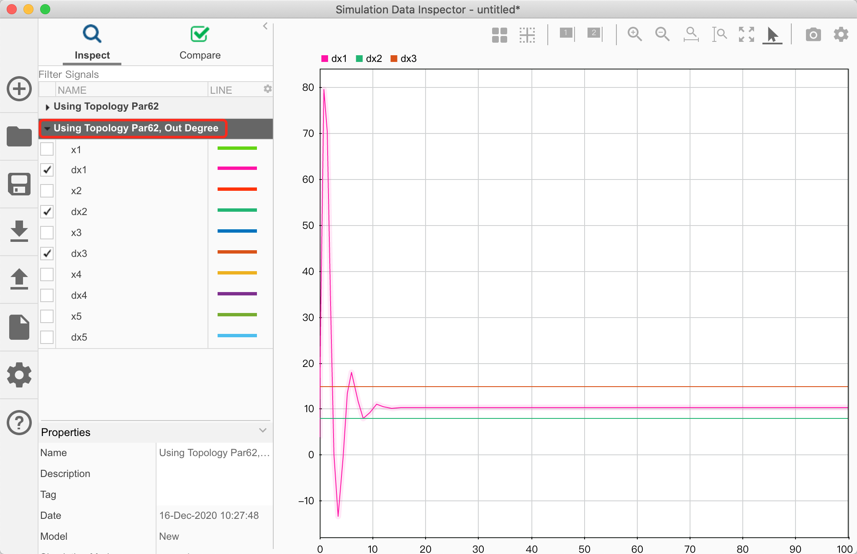Click the Filter Signals input field
Screen dimensions: 857x554
(x=155, y=74)
